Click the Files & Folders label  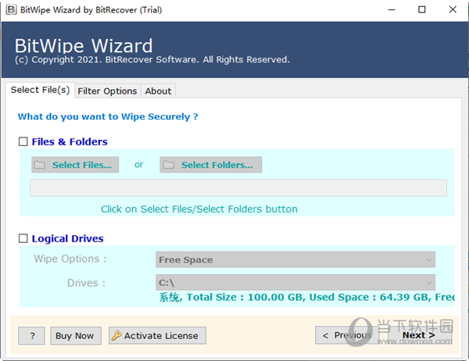coord(70,141)
